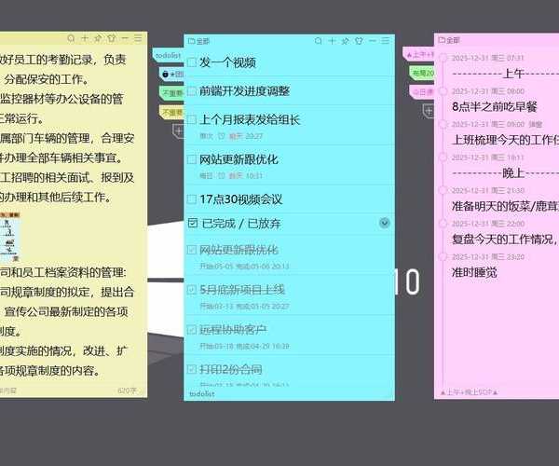Click search icon in cyan todolist window
Image resolution: width=559 pixels, height=466 pixels.
click(319, 41)
